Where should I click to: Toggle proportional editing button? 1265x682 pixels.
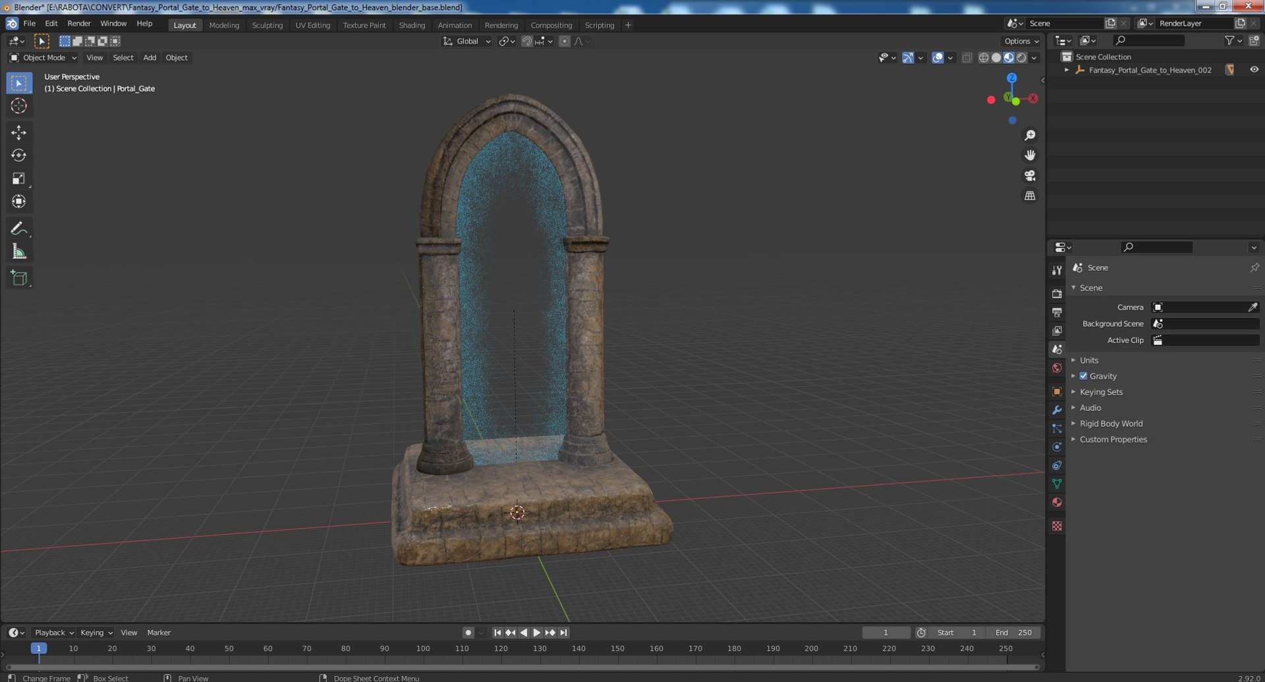coord(565,41)
